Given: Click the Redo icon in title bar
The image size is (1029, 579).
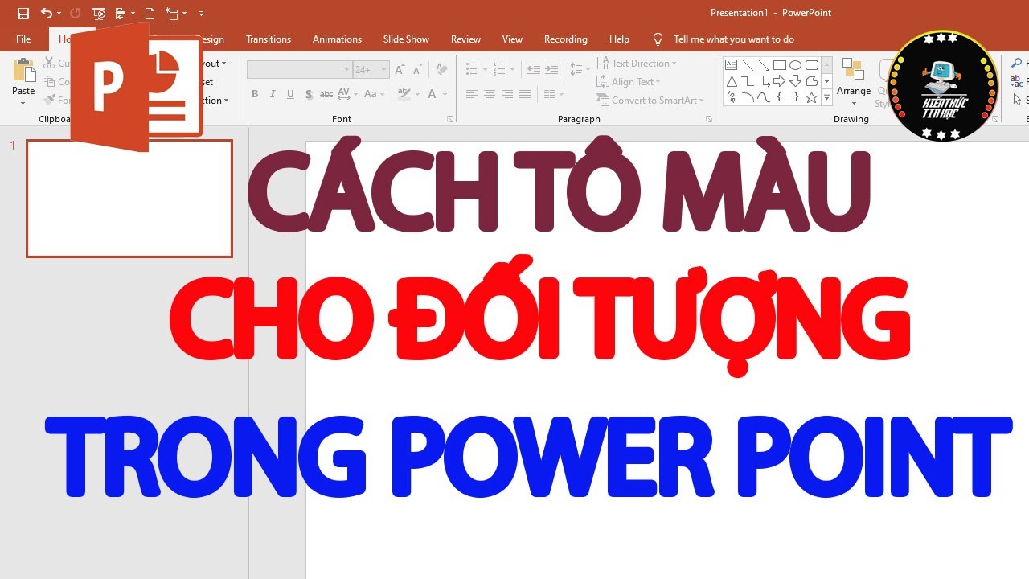Looking at the screenshot, I should point(75,14).
